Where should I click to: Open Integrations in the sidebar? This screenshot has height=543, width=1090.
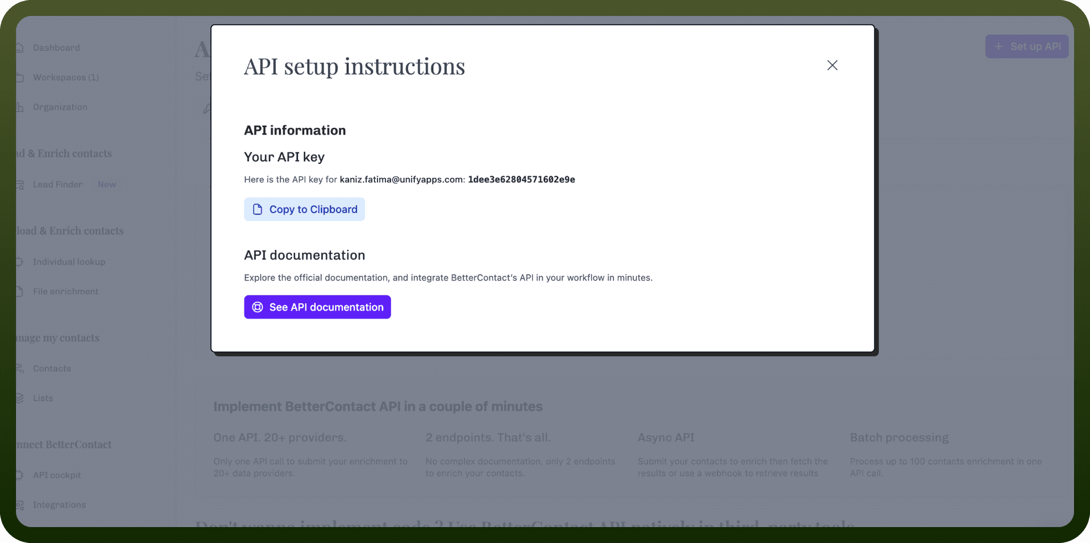click(60, 504)
